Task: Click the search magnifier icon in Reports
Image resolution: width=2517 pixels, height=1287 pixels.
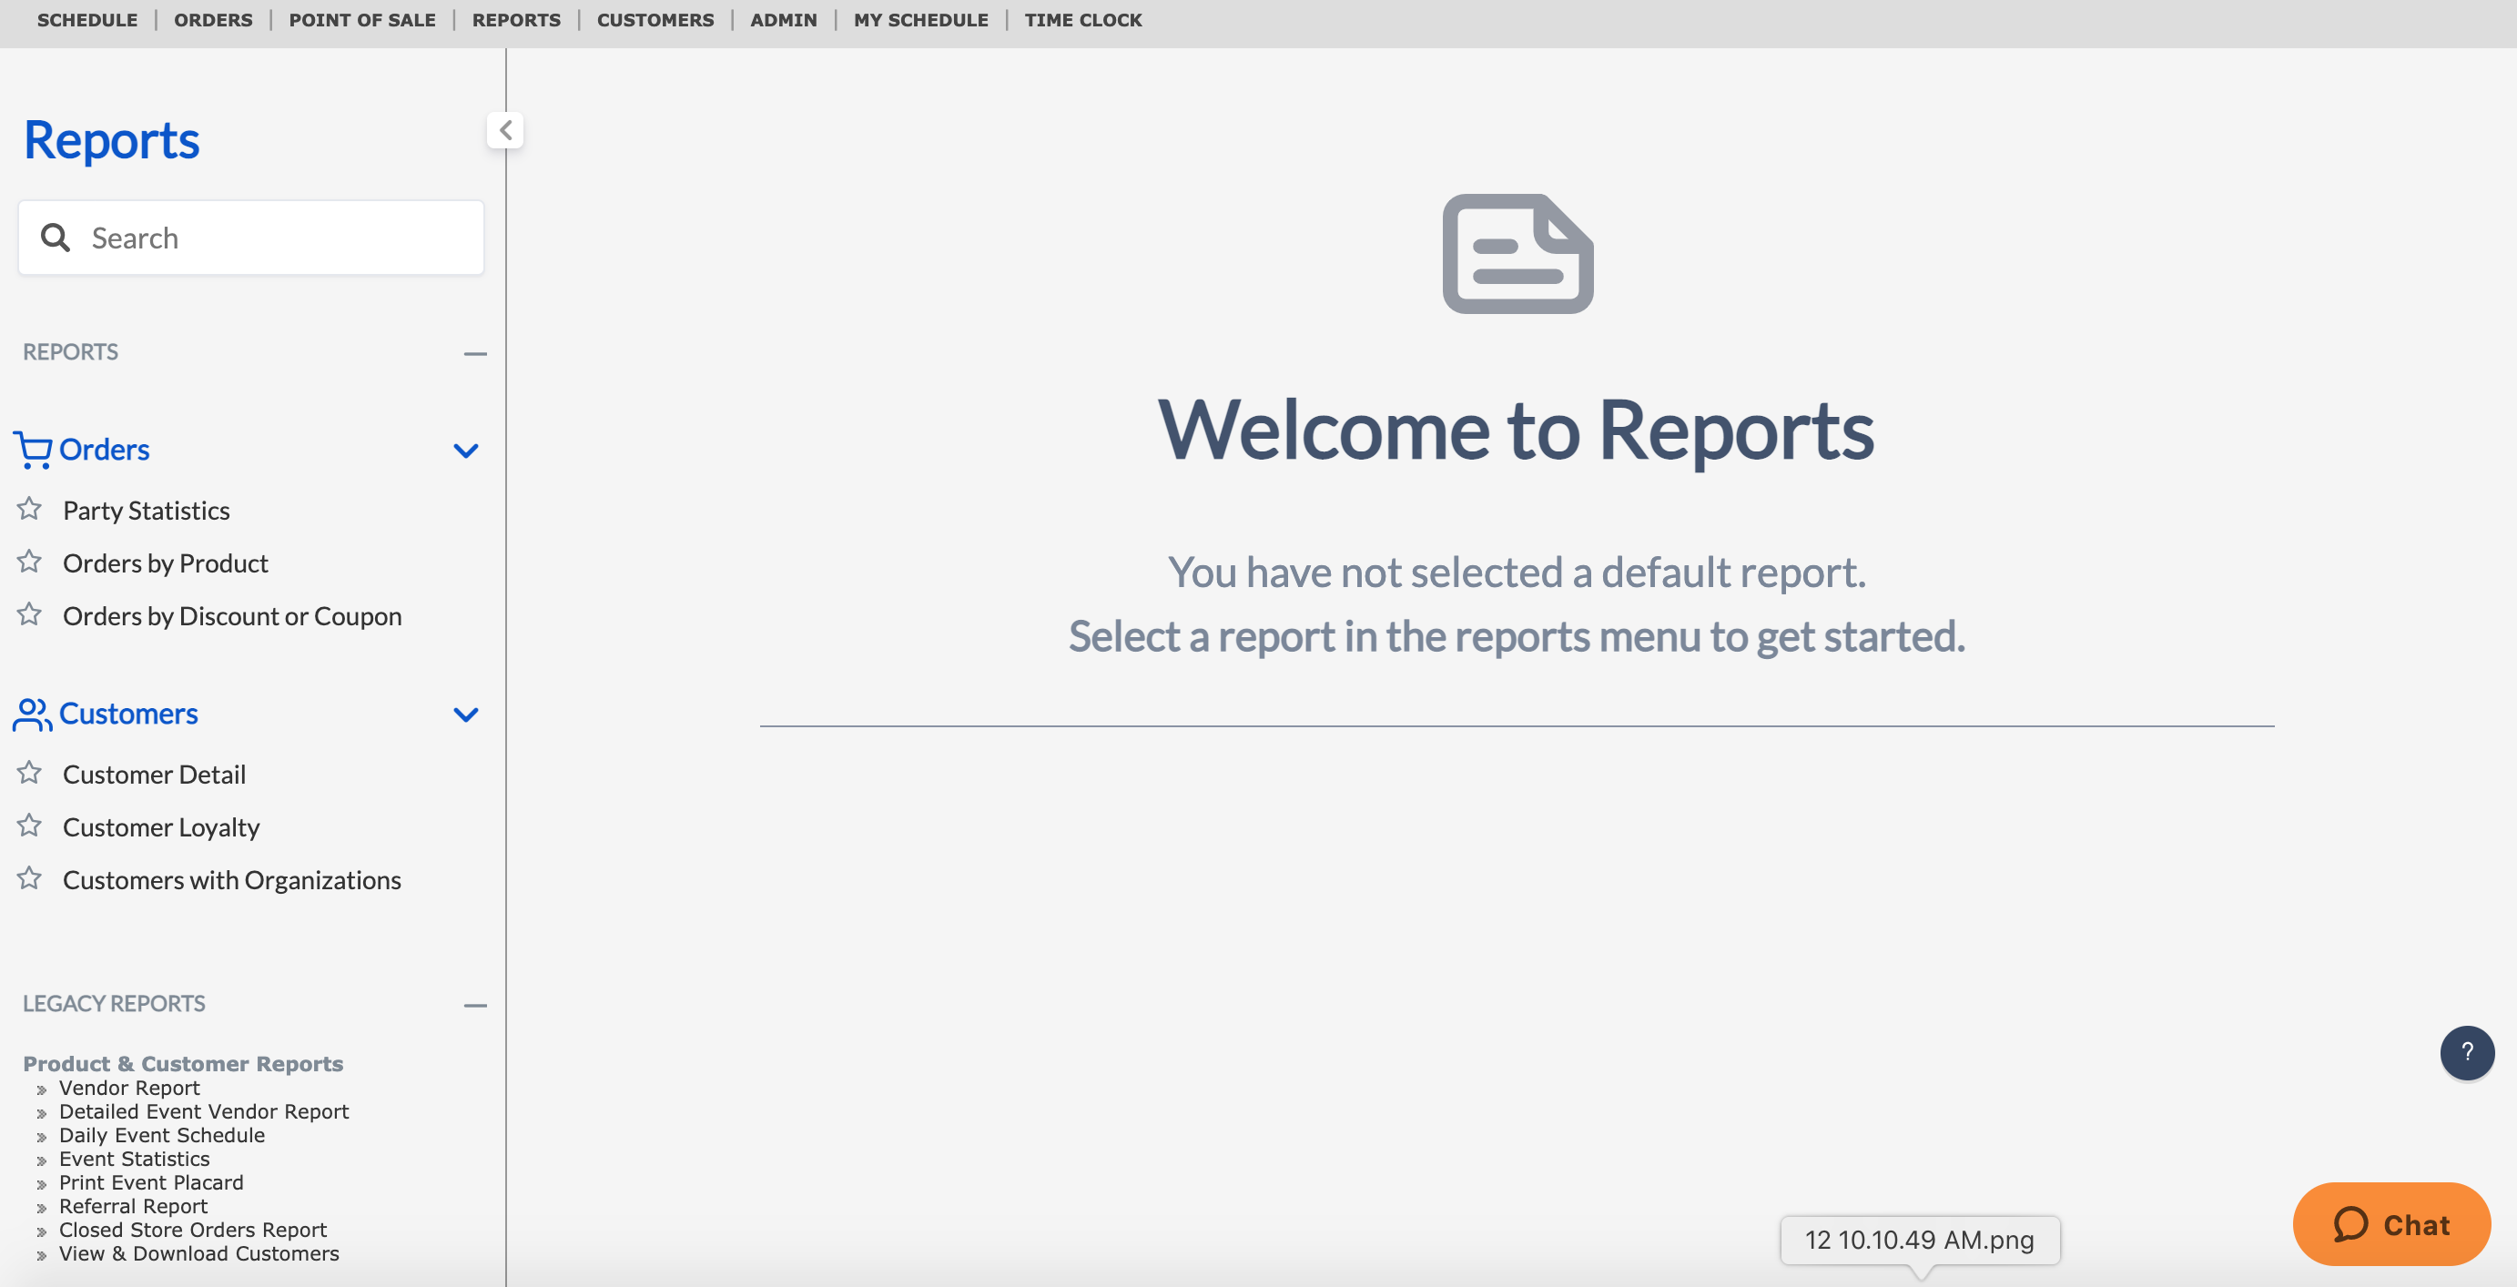Action: [54, 237]
